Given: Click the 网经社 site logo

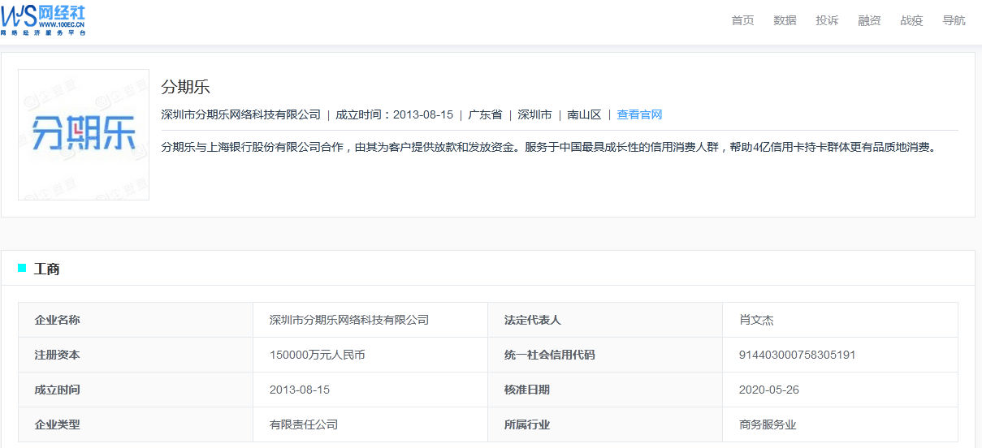Looking at the screenshot, I should click(43, 19).
